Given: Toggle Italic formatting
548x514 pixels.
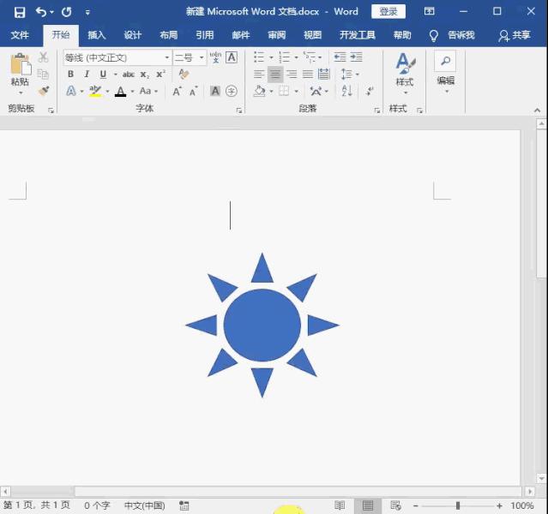Looking at the screenshot, I should click(x=87, y=74).
